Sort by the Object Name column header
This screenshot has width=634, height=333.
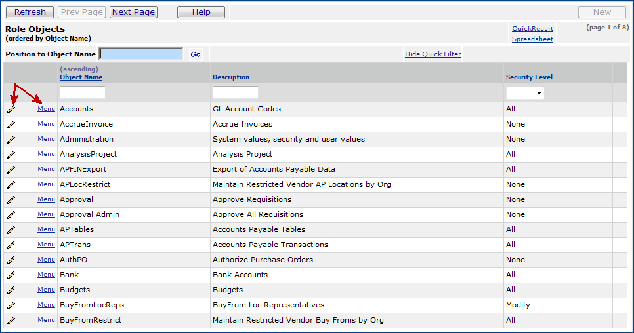click(81, 77)
